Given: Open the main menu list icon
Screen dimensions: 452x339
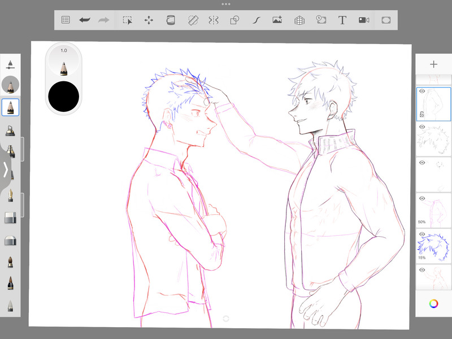Looking at the screenshot, I should (66, 20).
